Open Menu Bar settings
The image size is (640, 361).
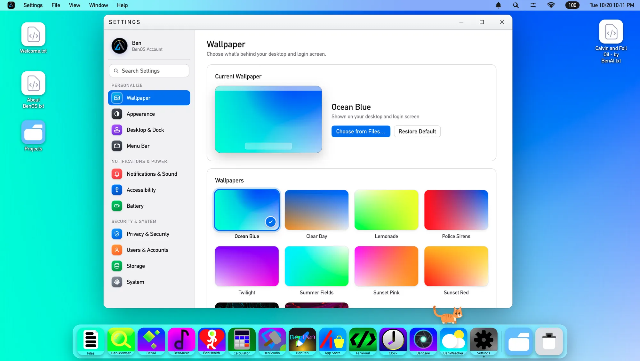coord(149,146)
